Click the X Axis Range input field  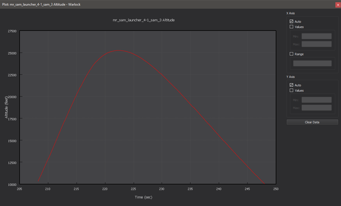pyautogui.click(x=312, y=63)
